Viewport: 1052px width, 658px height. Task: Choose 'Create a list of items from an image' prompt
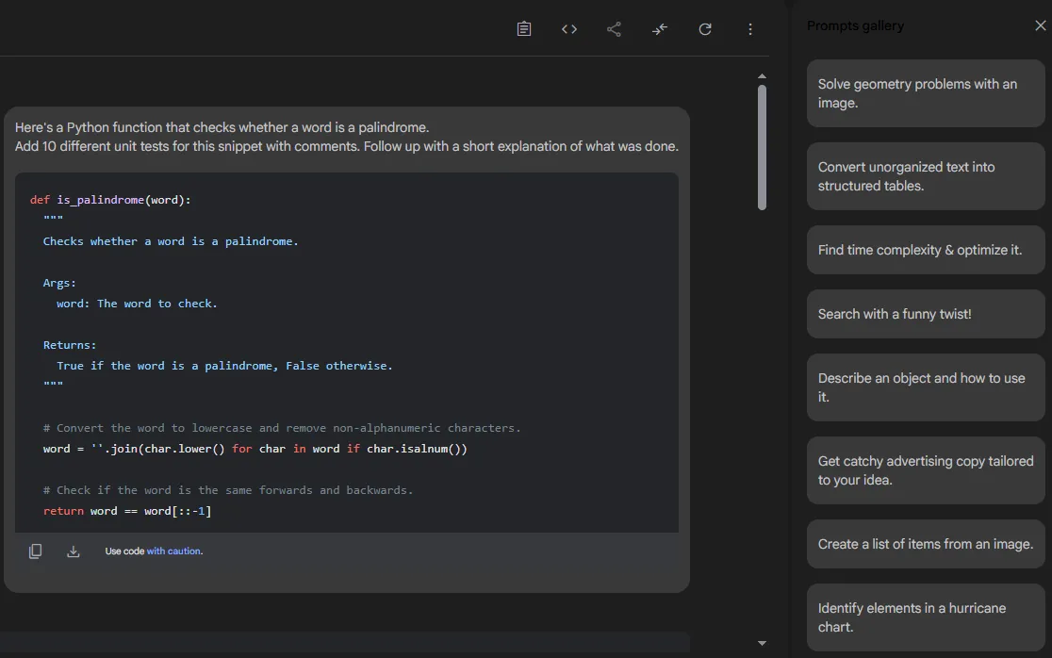click(926, 544)
